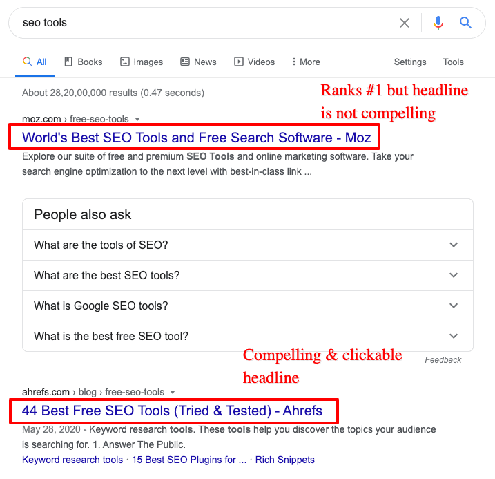Switch to the Books tab
This screenshot has height=479, width=495.
coord(84,62)
